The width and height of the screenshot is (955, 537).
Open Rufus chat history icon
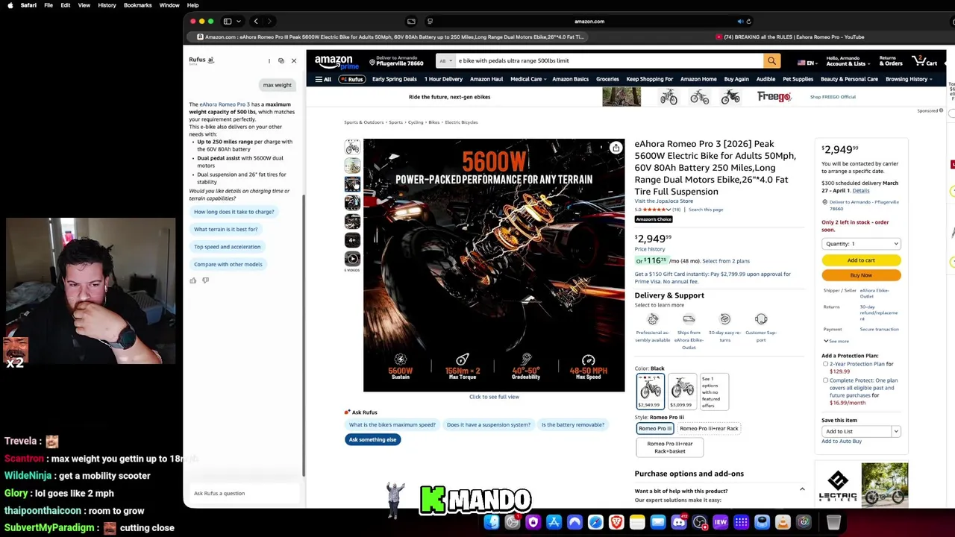pyautogui.click(x=281, y=61)
